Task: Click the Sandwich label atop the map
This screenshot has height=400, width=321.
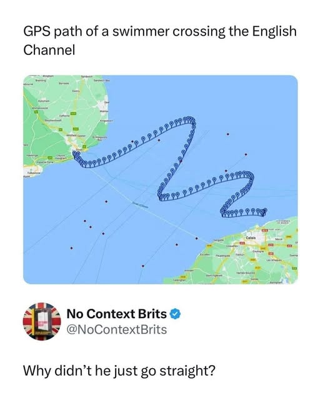Action: pos(87,76)
